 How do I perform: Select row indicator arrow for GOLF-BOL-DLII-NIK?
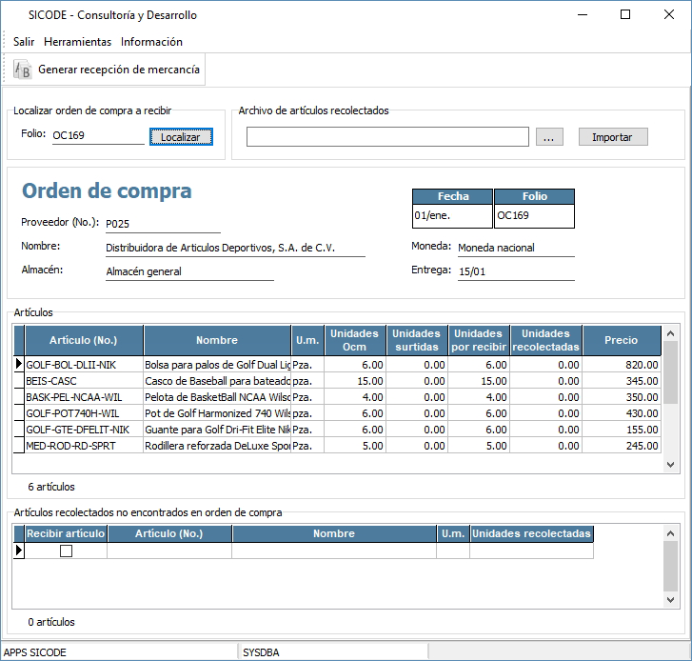point(18,364)
